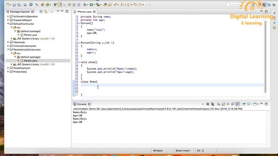Toggle fold marker at line 17 show()
Screen dimensions: 278x156
79,62
